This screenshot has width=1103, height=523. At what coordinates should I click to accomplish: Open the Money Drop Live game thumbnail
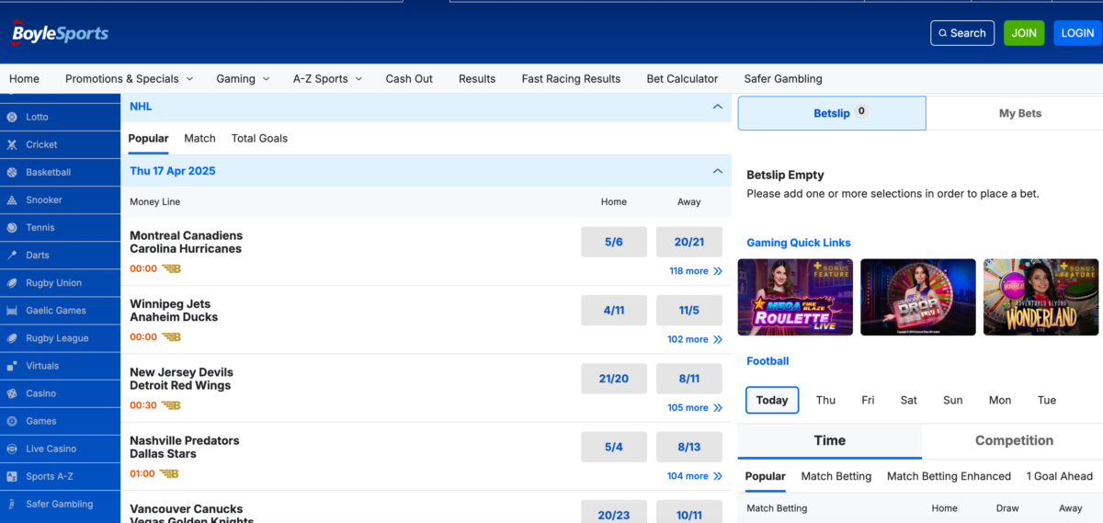[x=918, y=297]
